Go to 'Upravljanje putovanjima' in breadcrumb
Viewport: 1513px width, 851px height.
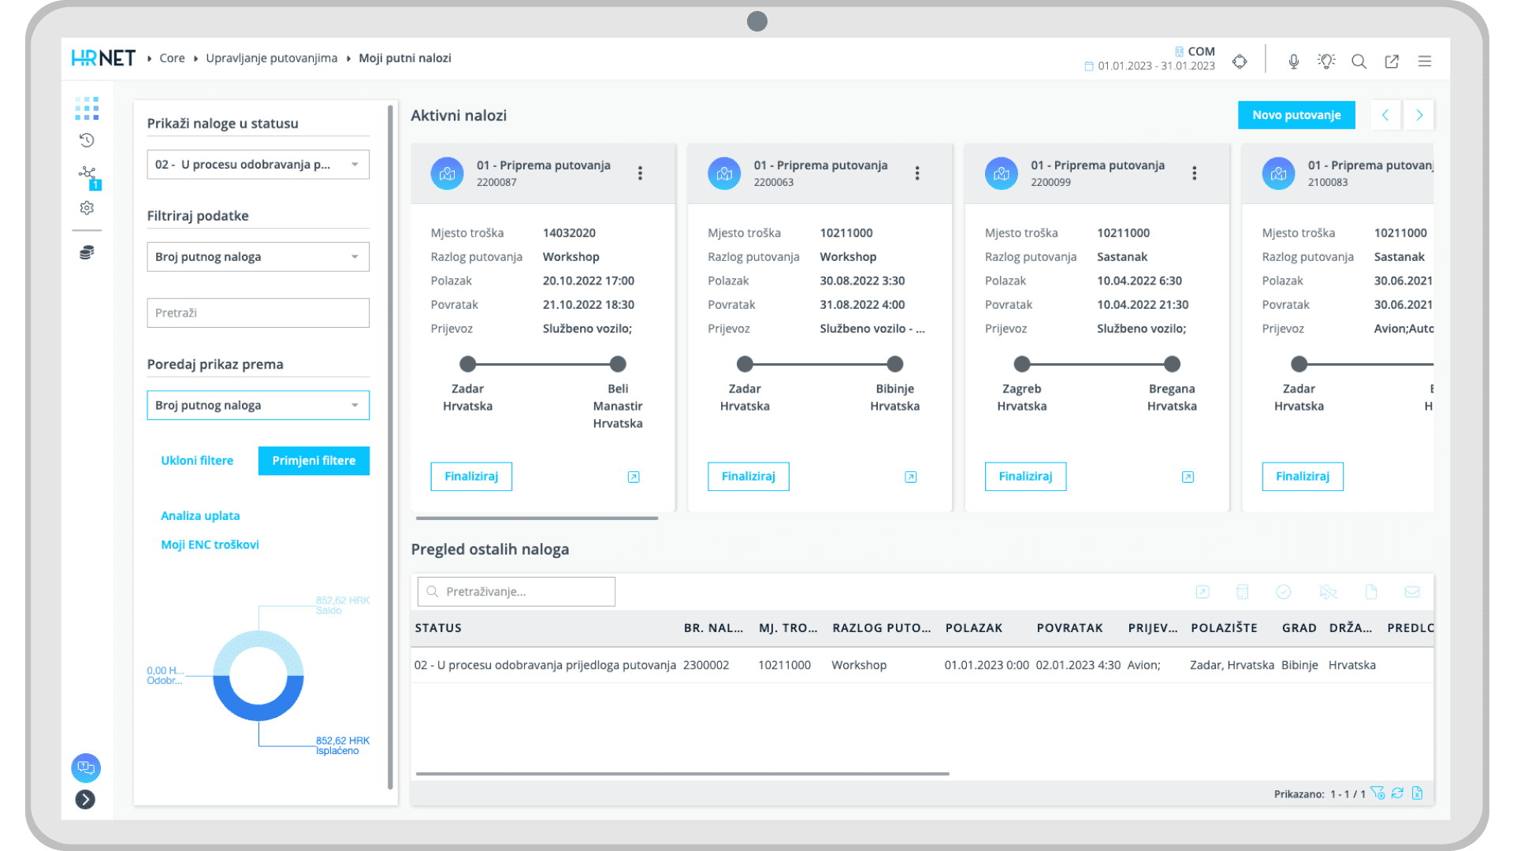271,58
